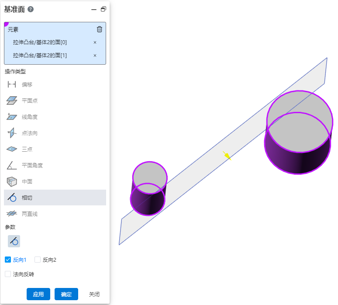
Task: Click the 平面点 operation label
Action: click(30, 101)
